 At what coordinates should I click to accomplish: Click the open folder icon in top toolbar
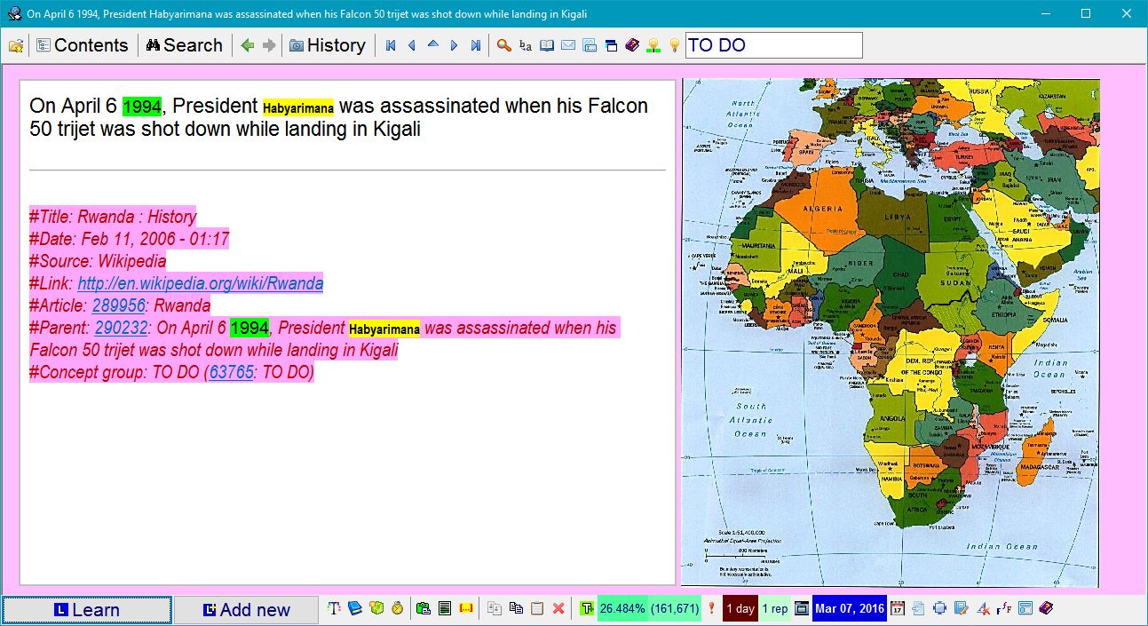click(16, 45)
